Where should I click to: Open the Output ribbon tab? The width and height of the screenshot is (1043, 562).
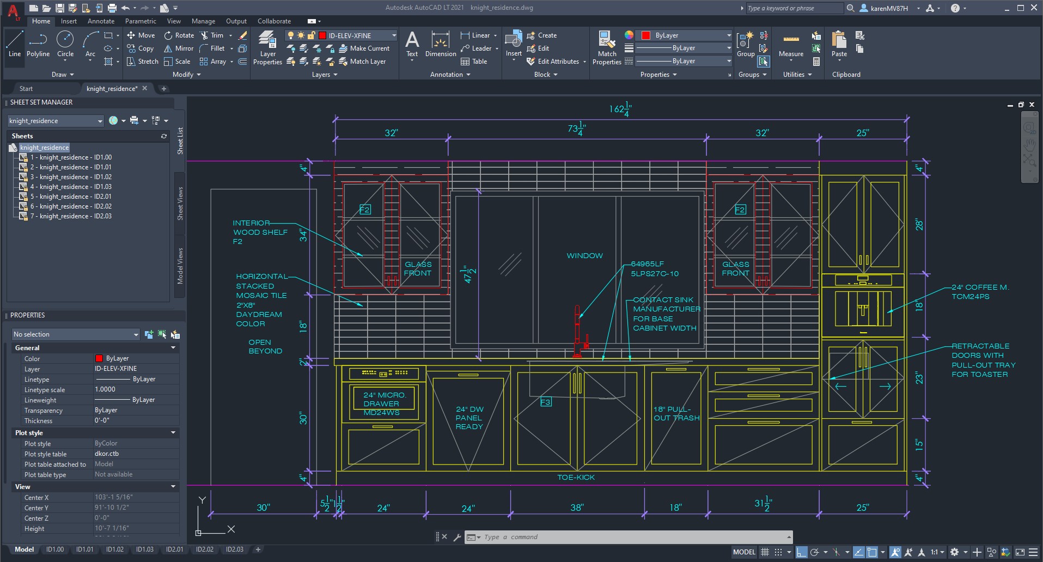236,21
